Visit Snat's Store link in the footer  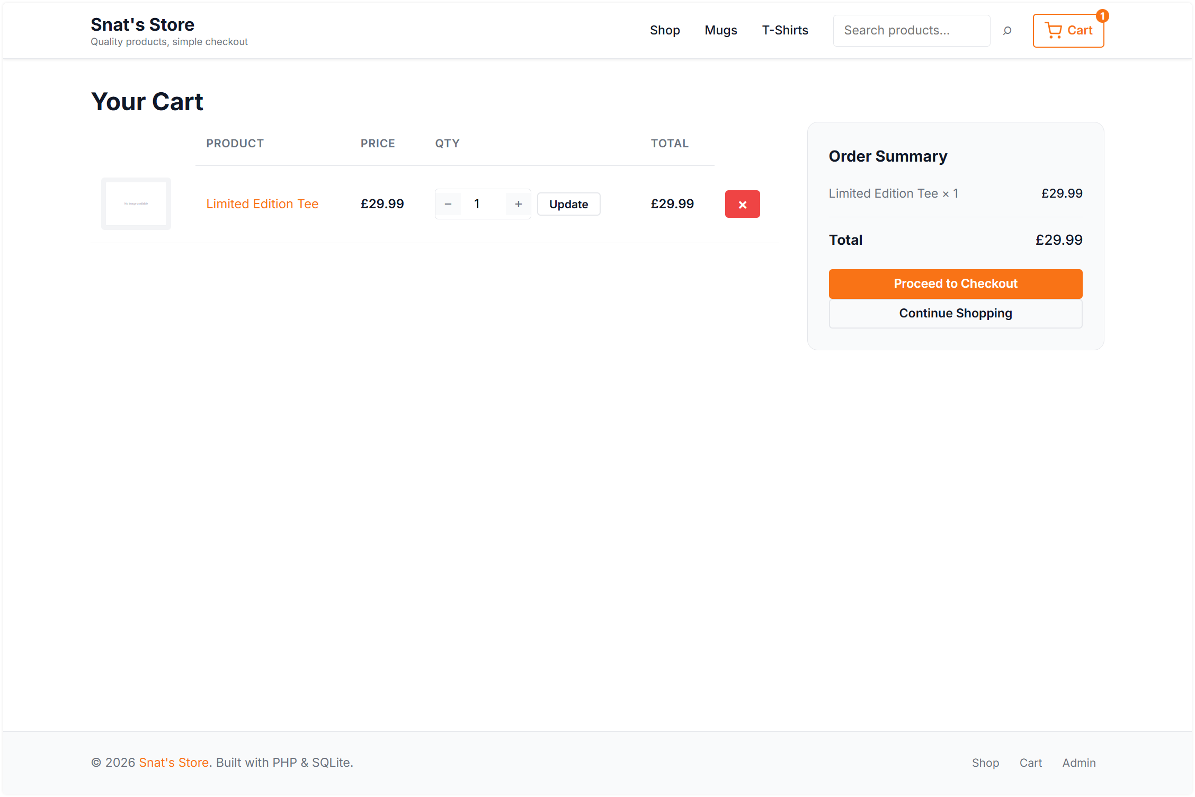[x=174, y=762]
